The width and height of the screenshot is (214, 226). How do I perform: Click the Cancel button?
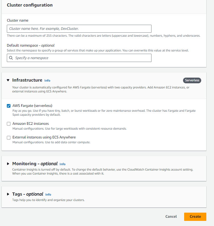[171, 217]
